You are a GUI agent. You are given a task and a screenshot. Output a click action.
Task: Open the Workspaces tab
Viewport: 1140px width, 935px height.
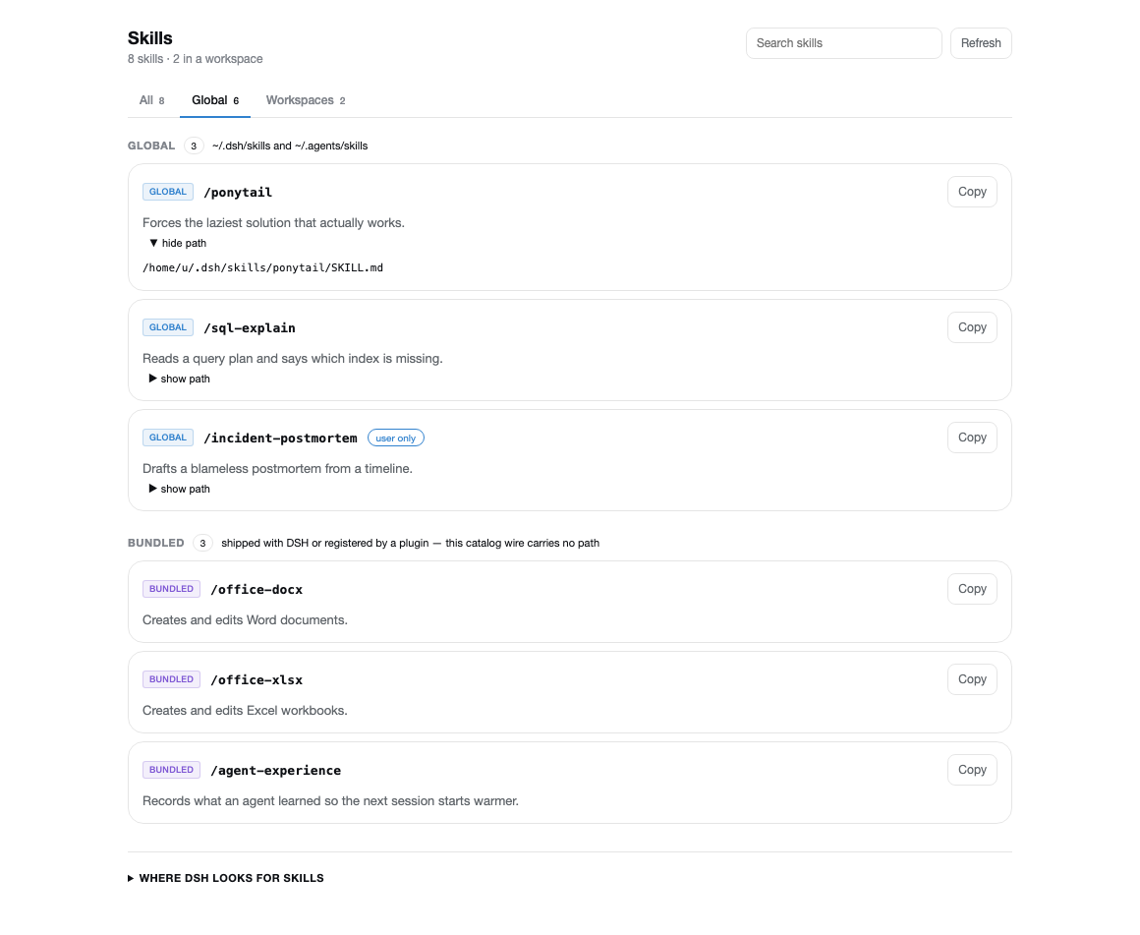coord(306,100)
